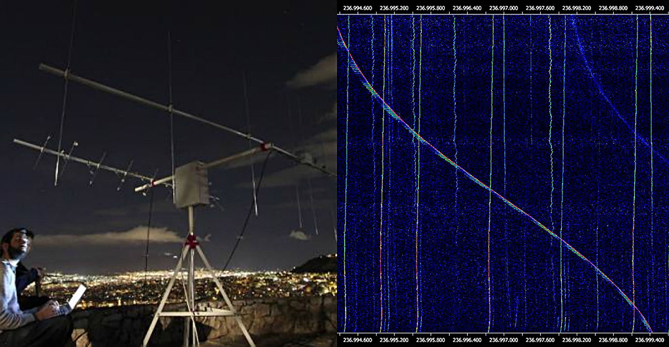Select the 236.999.400 tick on top scale
669x347 pixels.
point(649,8)
